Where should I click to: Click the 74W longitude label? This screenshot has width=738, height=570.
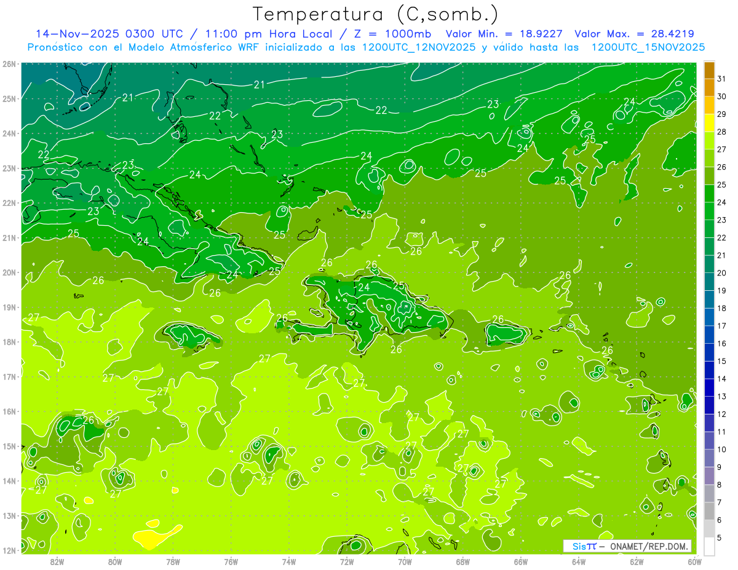click(289, 561)
